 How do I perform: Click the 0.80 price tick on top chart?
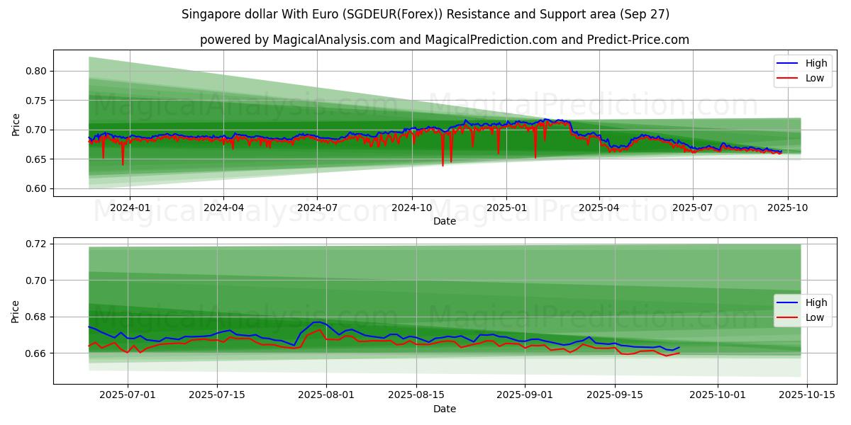(37, 71)
